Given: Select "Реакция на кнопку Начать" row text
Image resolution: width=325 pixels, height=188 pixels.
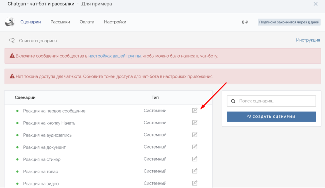Looking at the screenshot, I should click(49, 123).
